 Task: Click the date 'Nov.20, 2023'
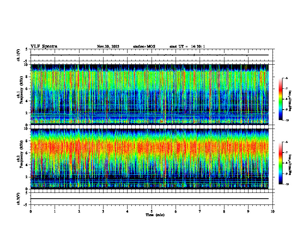click(108, 46)
